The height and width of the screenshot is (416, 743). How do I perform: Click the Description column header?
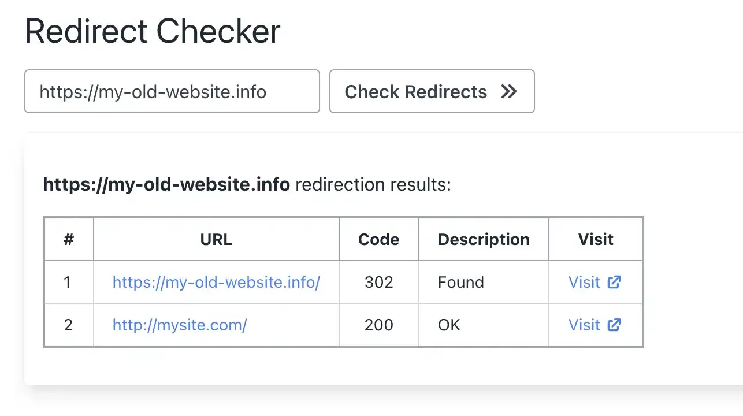[484, 239]
